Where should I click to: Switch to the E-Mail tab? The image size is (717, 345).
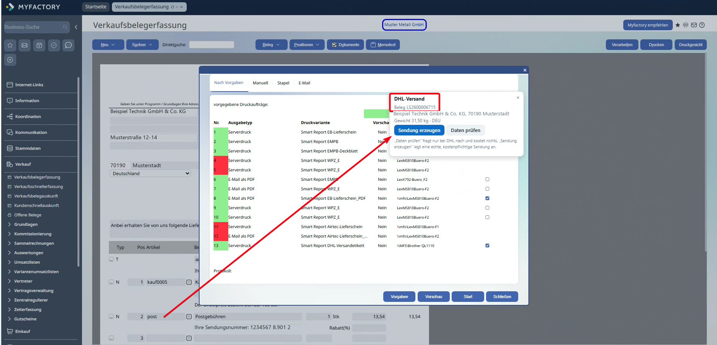pos(304,83)
